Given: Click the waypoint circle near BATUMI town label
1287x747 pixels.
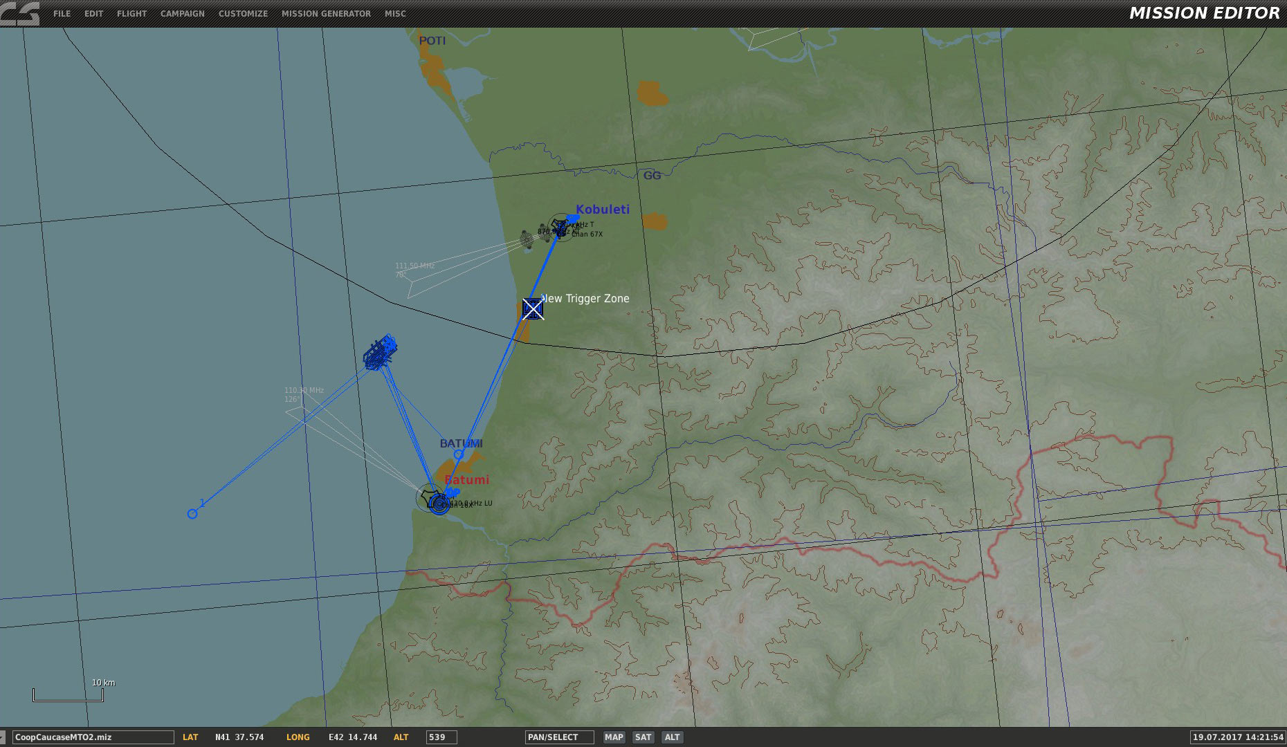Looking at the screenshot, I should tap(458, 454).
